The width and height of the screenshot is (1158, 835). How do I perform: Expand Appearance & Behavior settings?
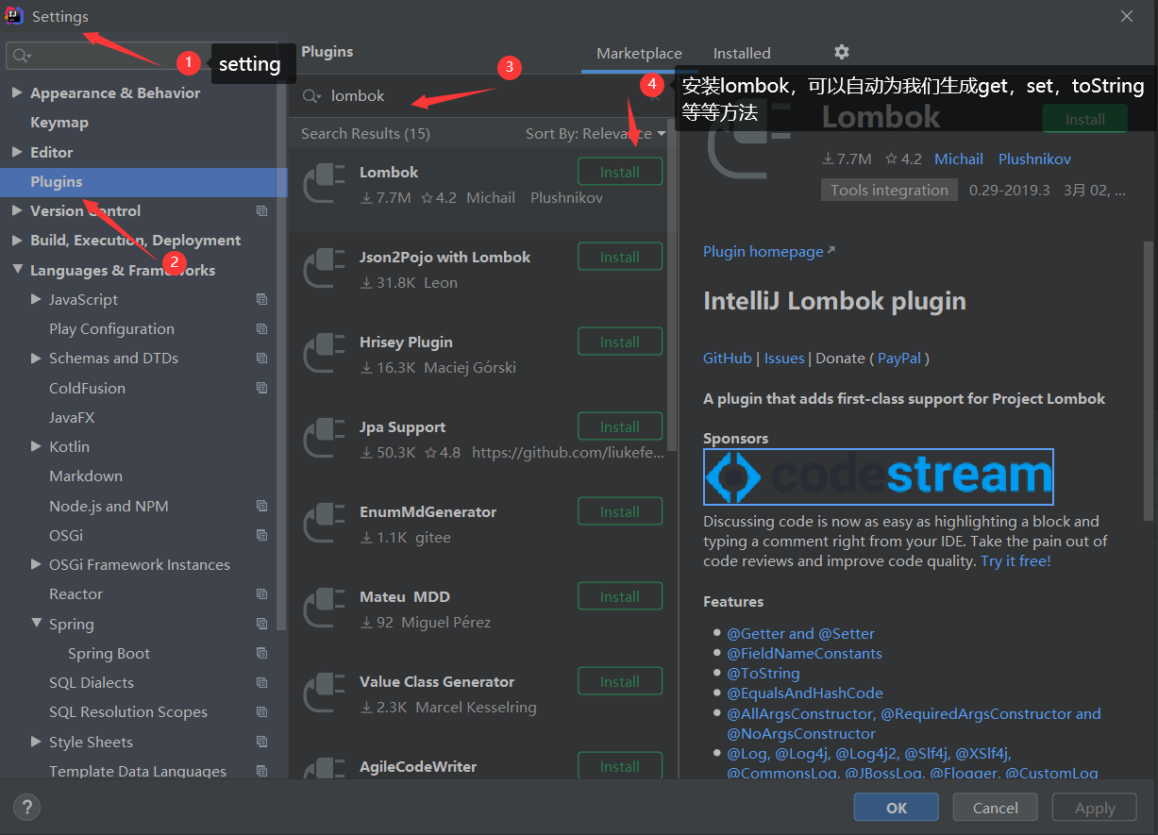pyautogui.click(x=17, y=92)
